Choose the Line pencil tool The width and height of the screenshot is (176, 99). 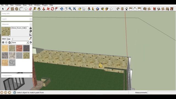[x=8, y=9]
